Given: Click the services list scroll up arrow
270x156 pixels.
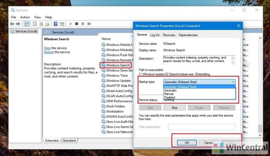Looking at the screenshot, I should pyautogui.click(x=260, y=38).
